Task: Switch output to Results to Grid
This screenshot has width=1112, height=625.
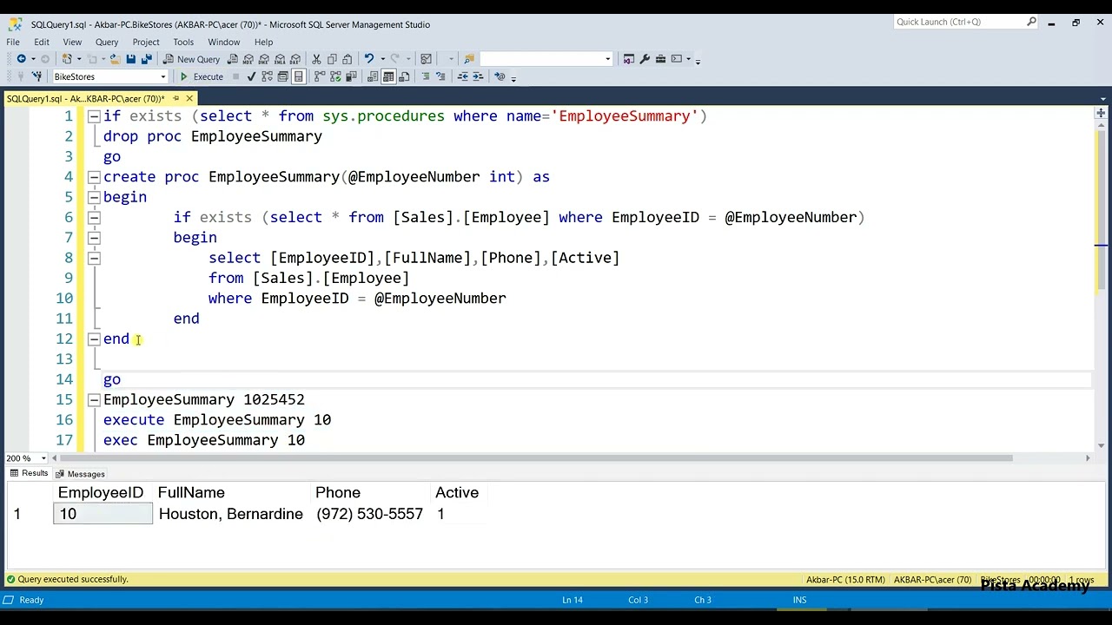Action: [388, 76]
